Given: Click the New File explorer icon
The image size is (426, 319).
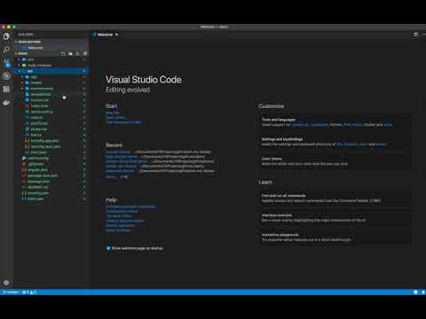Looking at the screenshot, I should 63,53.
